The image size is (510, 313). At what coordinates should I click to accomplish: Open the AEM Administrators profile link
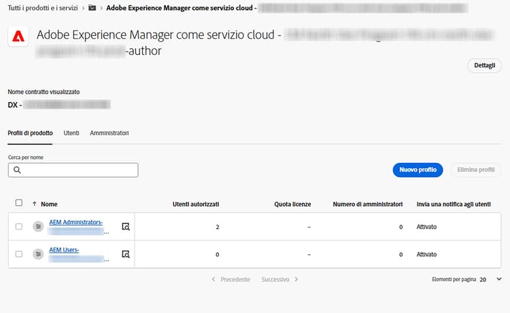(x=75, y=223)
